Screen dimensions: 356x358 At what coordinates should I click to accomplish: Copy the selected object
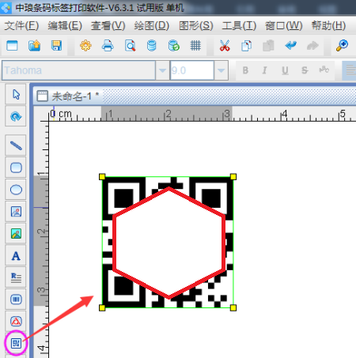(x=246, y=46)
